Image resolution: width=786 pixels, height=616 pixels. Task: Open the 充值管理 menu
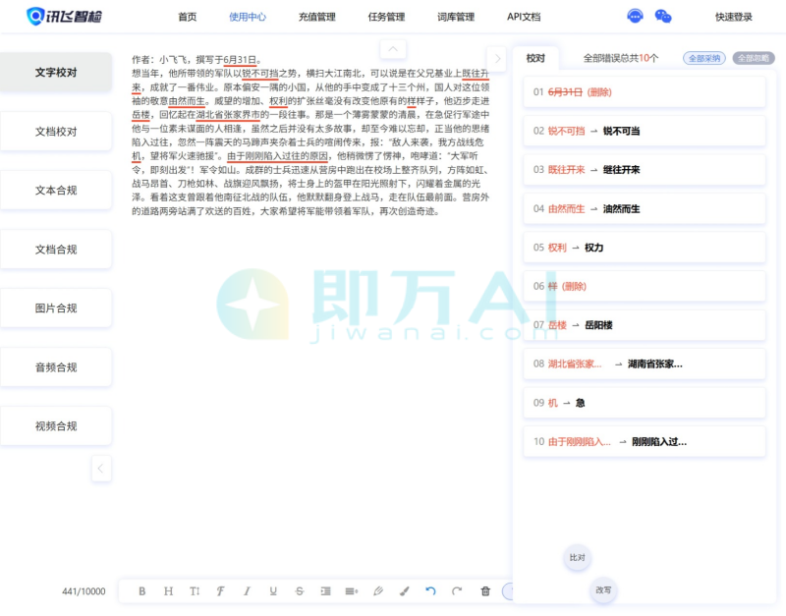(x=316, y=17)
